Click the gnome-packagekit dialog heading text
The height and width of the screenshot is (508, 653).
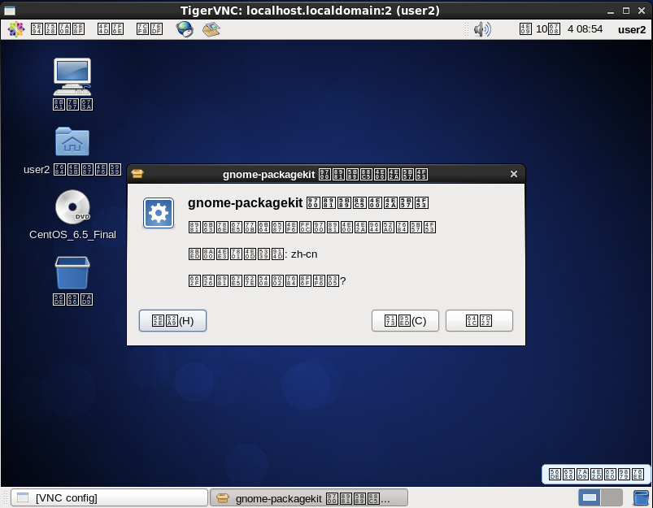pos(308,202)
